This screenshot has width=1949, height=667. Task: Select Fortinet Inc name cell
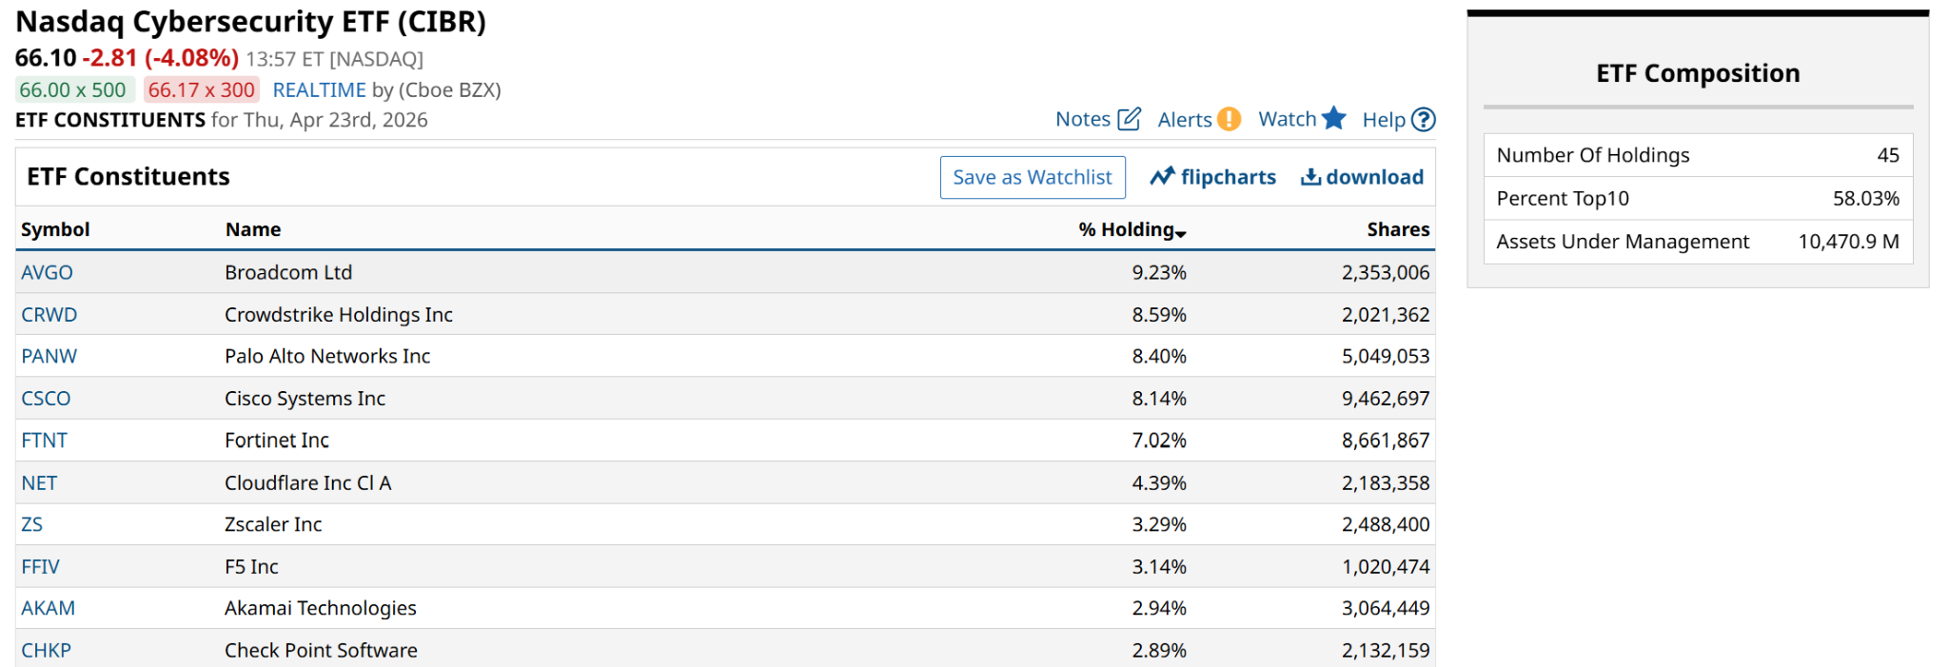coord(277,440)
